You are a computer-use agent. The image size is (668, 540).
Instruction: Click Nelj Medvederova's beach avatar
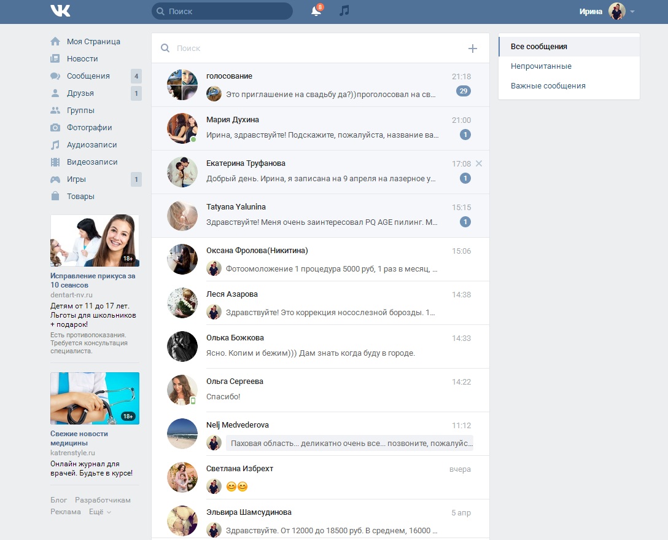(182, 434)
